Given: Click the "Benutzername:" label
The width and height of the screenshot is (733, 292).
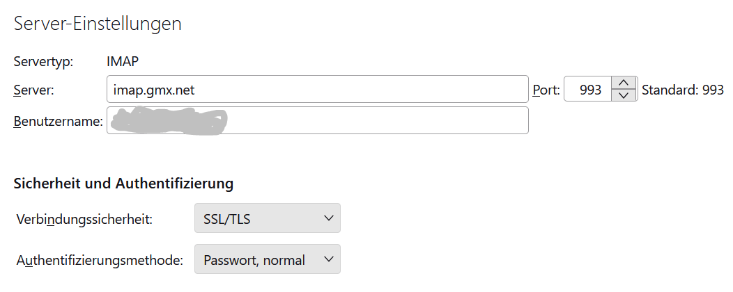Looking at the screenshot, I should click(x=59, y=121).
